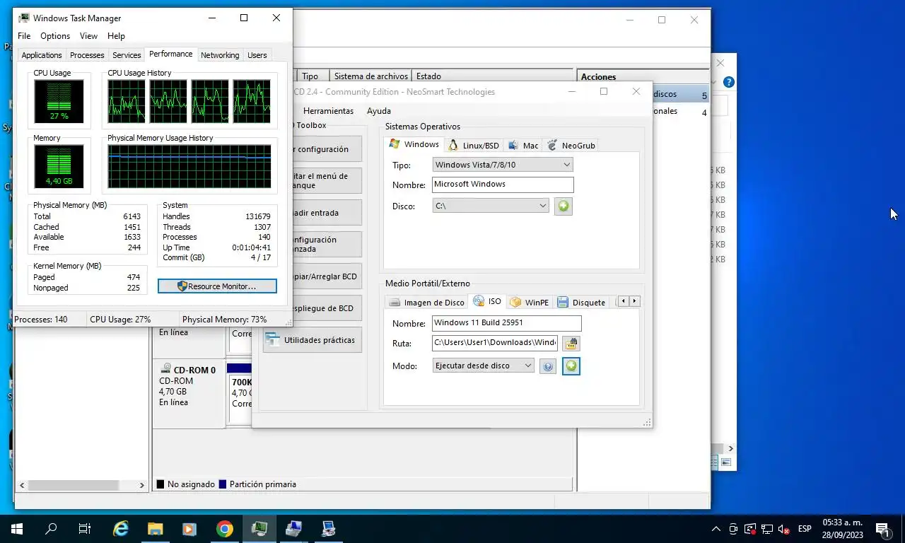Show hidden tray icons chevron
This screenshot has height=543, width=905.
coord(716,529)
